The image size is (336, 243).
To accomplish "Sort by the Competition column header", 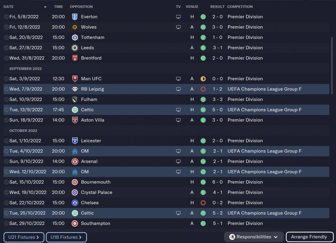I will 240,7.
